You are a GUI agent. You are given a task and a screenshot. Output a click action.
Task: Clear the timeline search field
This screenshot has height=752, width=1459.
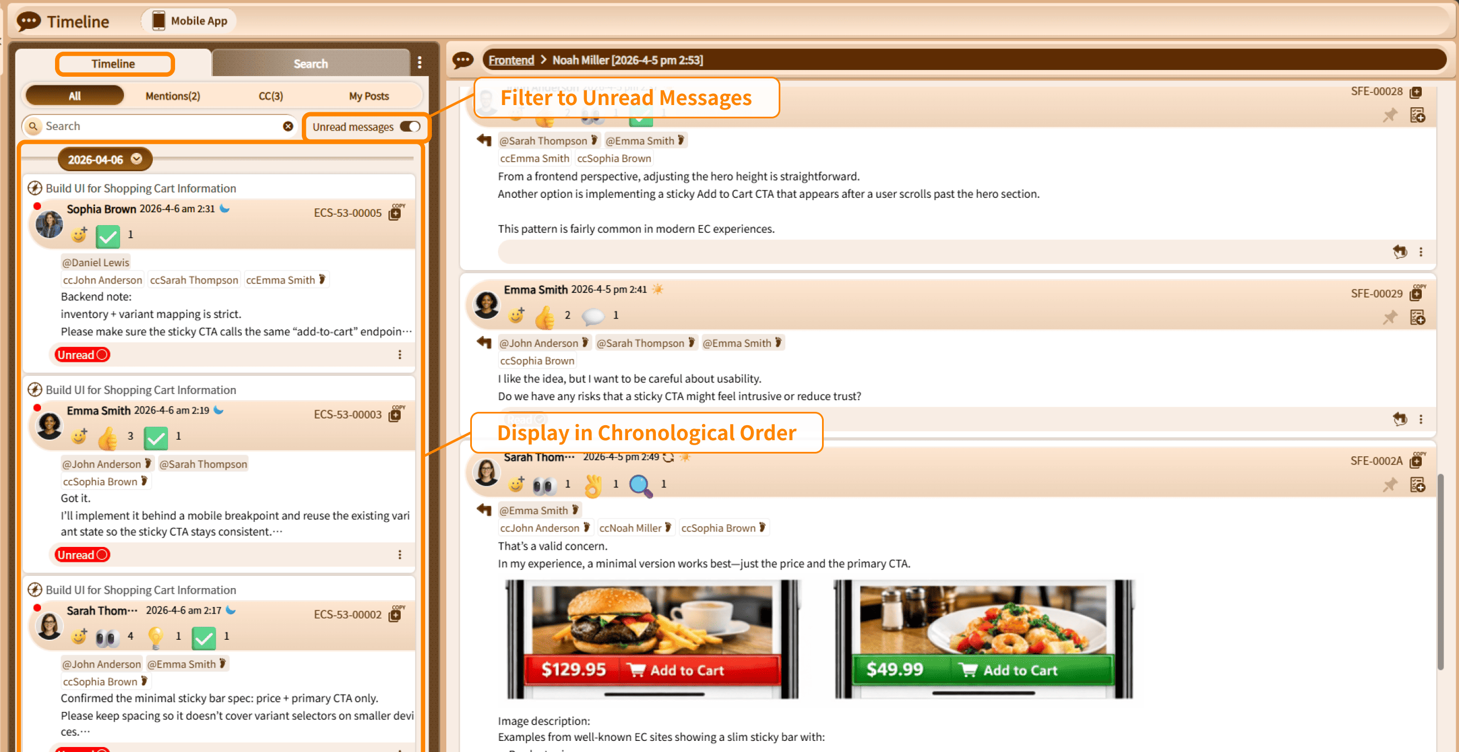288,126
